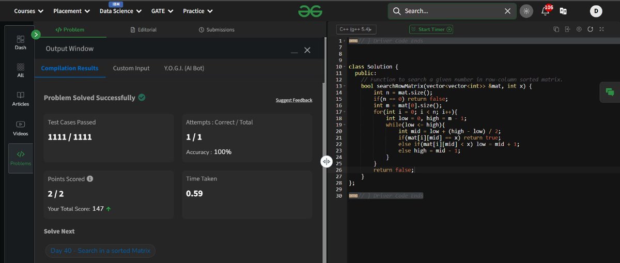
Task: Select the Y.O.G.I. (AI Bot) tab
Action: [x=184, y=68]
